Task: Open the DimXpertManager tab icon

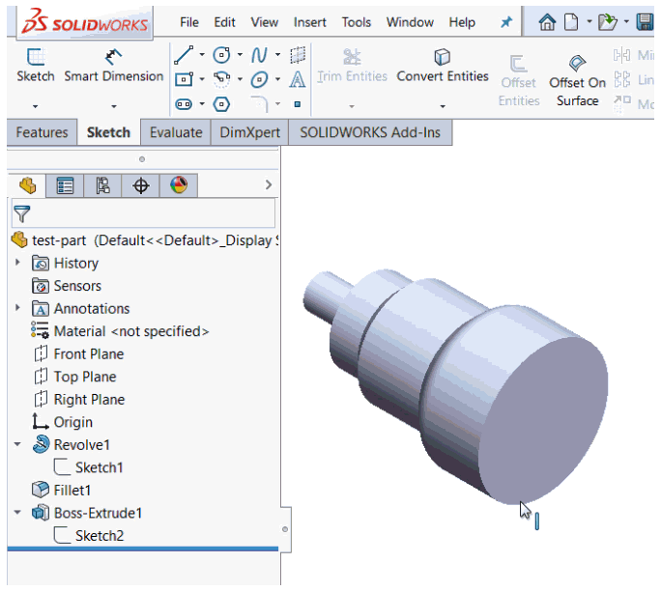Action: pyautogui.click(x=140, y=185)
